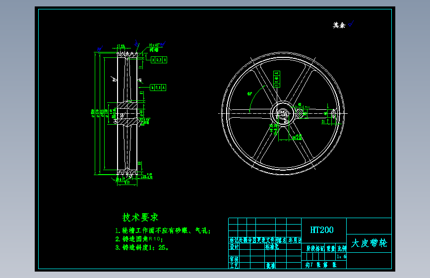The image size is (430, 278).
Task: Click the 17.95 dimension on side view
Action: pyautogui.click(x=121, y=46)
